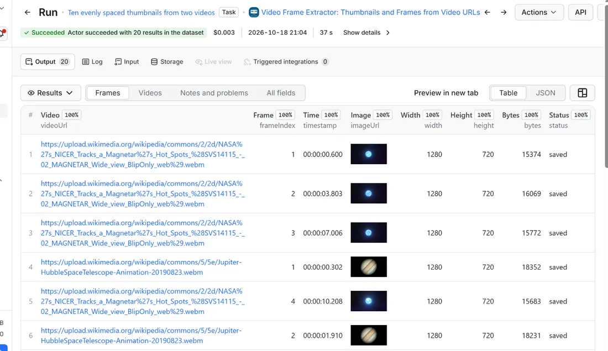Select the All fields view
The height and width of the screenshot is (351, 608).
coord(281,93)
